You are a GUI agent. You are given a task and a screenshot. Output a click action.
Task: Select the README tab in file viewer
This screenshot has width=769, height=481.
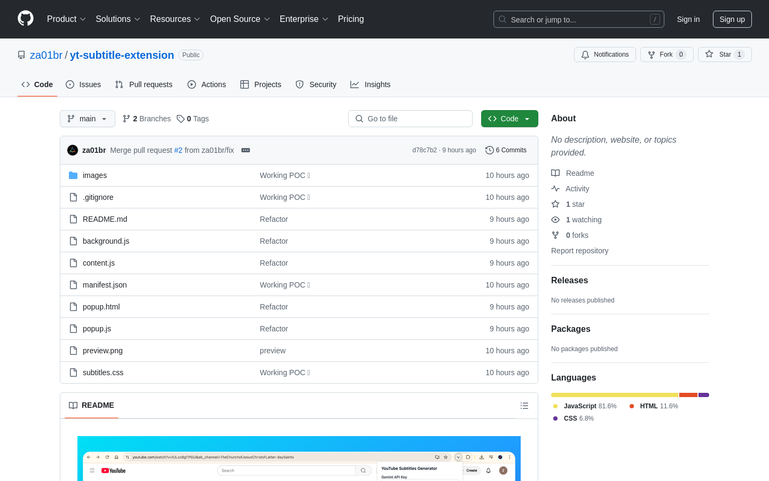coord(91,405)
